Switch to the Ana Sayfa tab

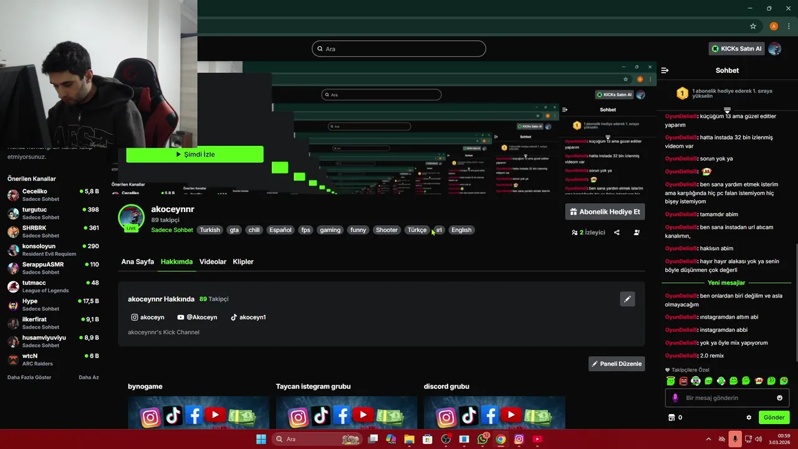[x=137, y=262]
